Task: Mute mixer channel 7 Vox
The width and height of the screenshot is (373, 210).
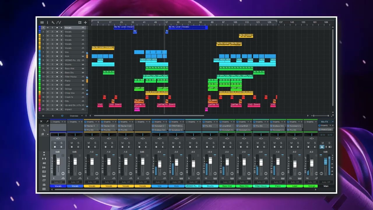Action: (x=156, y=143)
